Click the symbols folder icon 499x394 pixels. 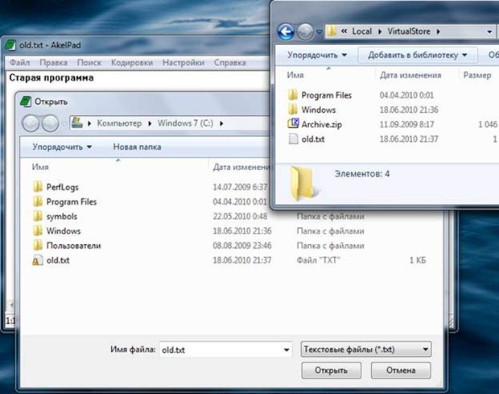point(37,217)
